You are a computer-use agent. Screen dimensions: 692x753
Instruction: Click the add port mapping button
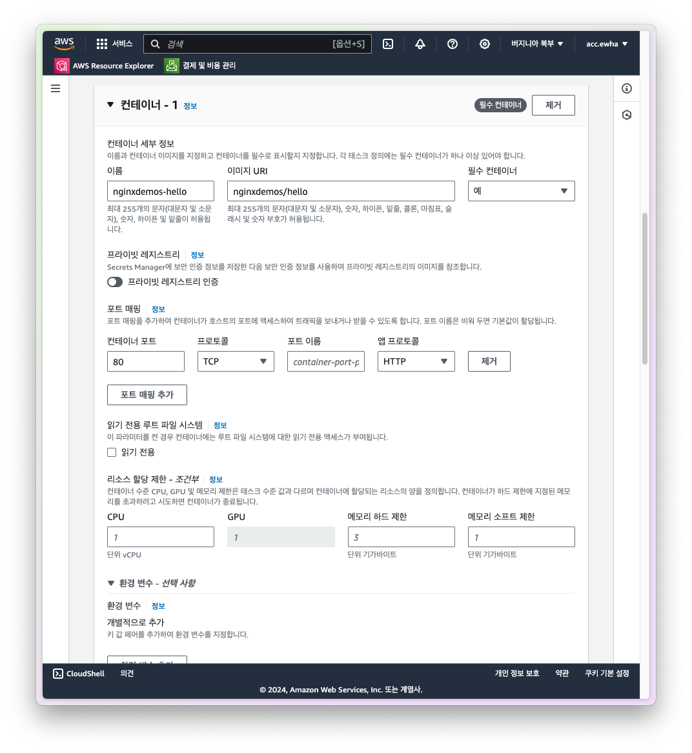147,395
